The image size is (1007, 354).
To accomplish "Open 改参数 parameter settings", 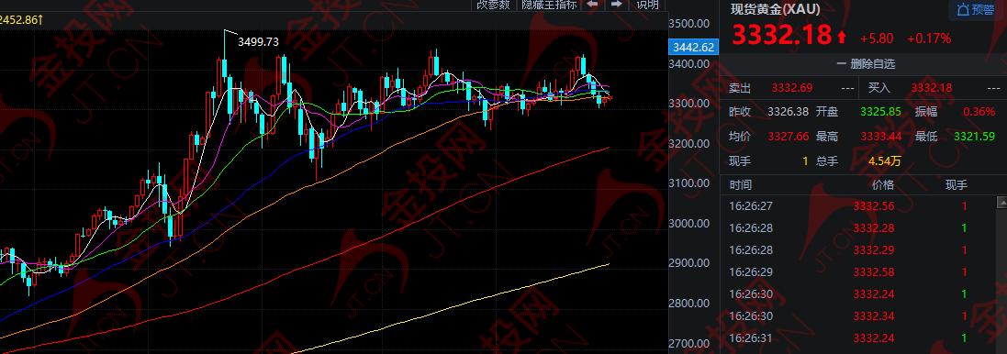I will point(494,5).
